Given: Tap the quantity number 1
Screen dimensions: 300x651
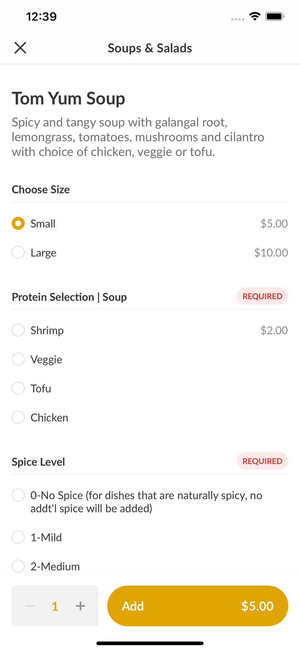Looking at the screenshot, I should click(x=55, y=606).
